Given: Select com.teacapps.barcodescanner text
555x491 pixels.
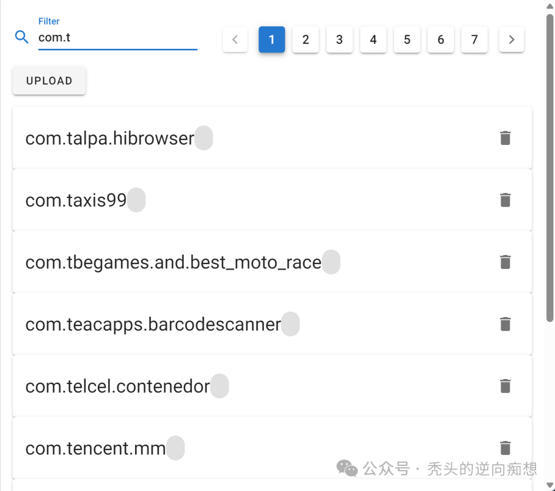Looking at the screenshot, I should [153, 324].
